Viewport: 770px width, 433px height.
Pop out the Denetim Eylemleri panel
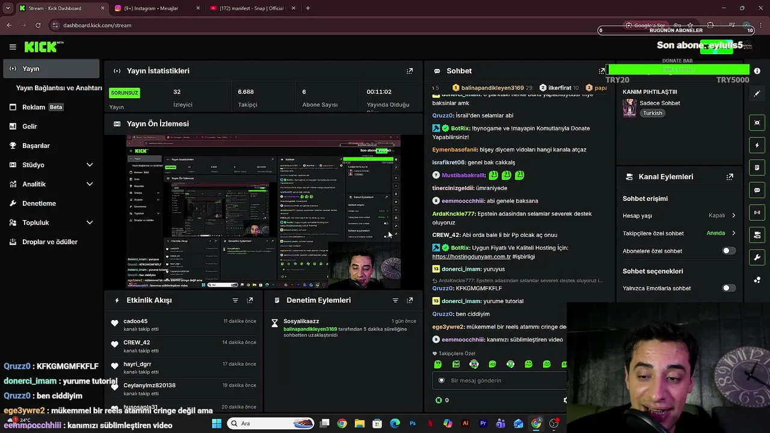[410, 300]
